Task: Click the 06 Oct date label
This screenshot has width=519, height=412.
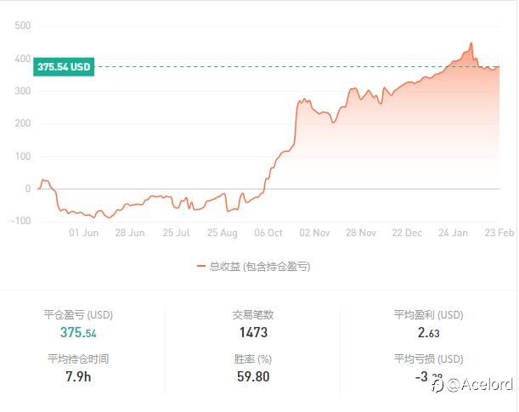Action: [x=268, y=232]
